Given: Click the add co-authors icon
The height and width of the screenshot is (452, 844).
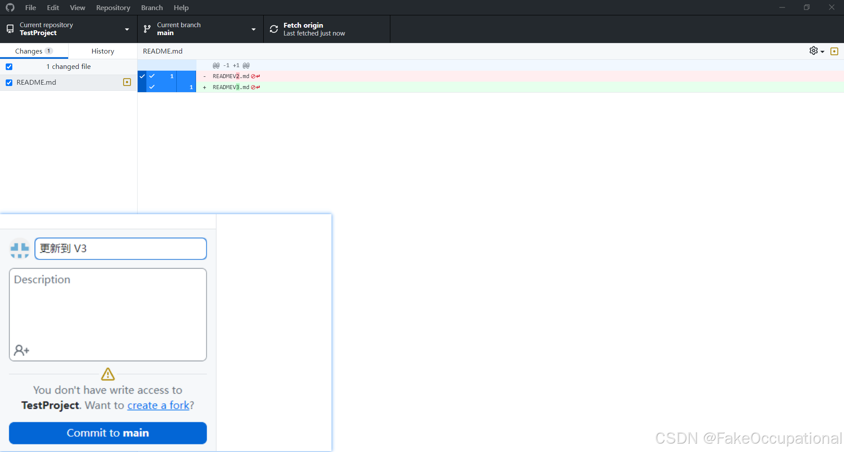Looking at the screenshot, I should 22,350.
